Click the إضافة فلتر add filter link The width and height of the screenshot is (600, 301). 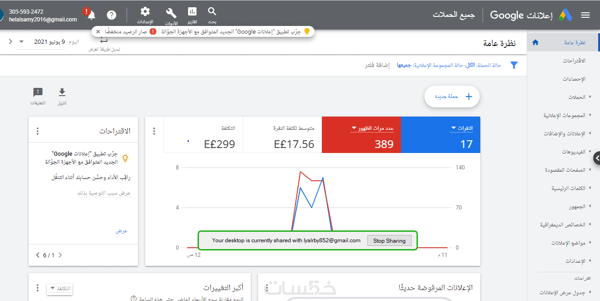(377, 65)
